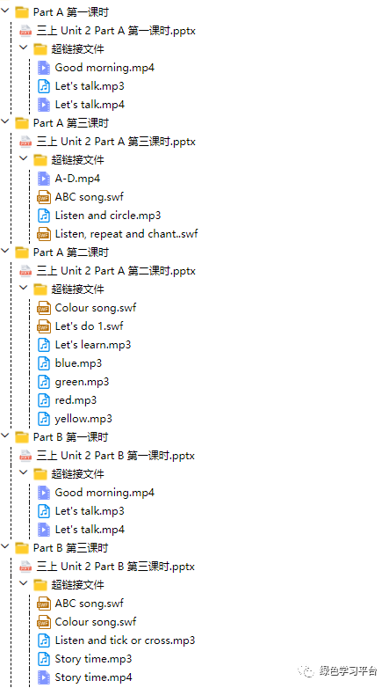This screenshot has width=389, height=688.
Task: Select the green.mp3 file
Action: (82, 382)
